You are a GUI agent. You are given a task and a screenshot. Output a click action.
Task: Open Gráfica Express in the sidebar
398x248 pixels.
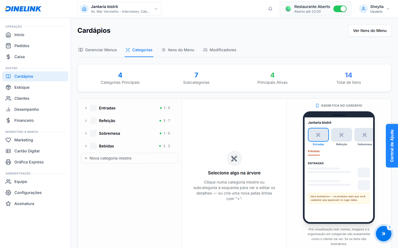35,162
